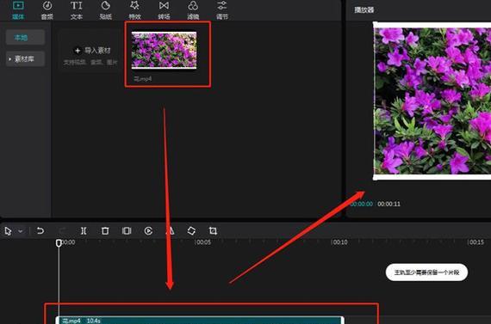The height and width of the screenshot is (324, 491).
Task: Expand the 素材库 material library
Action: (x=25, y=58)
